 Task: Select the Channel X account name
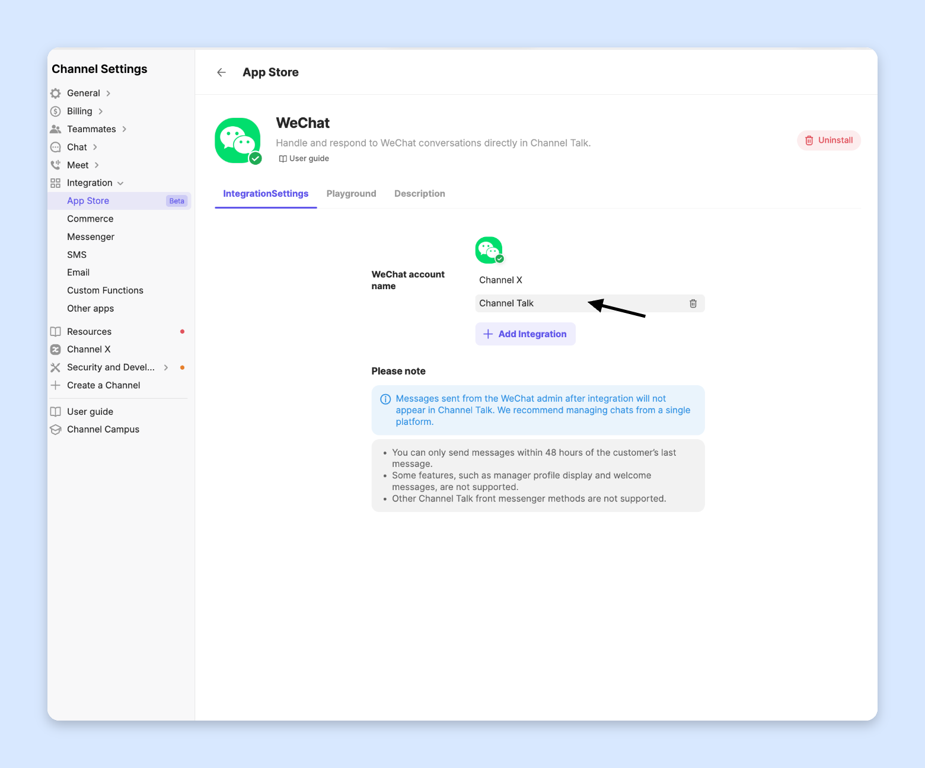501,280
